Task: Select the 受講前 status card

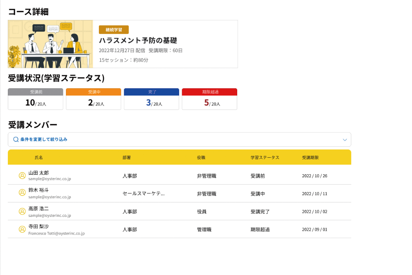Action: (36, 99)
